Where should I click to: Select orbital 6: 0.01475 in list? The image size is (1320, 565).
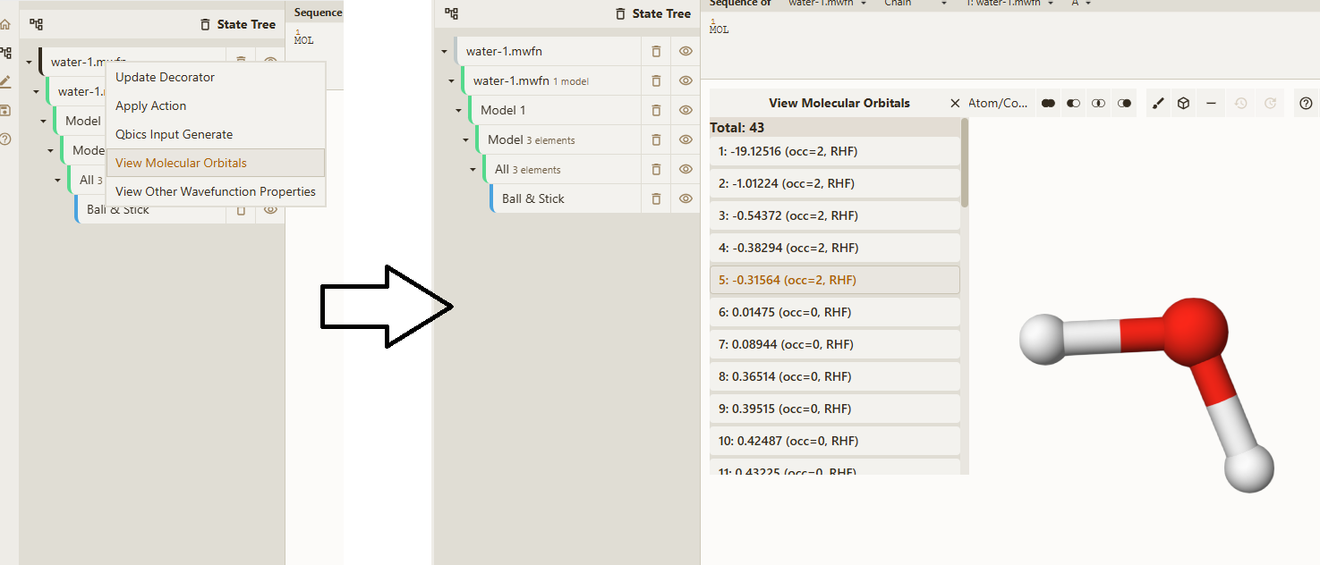[x=834, y=312]
